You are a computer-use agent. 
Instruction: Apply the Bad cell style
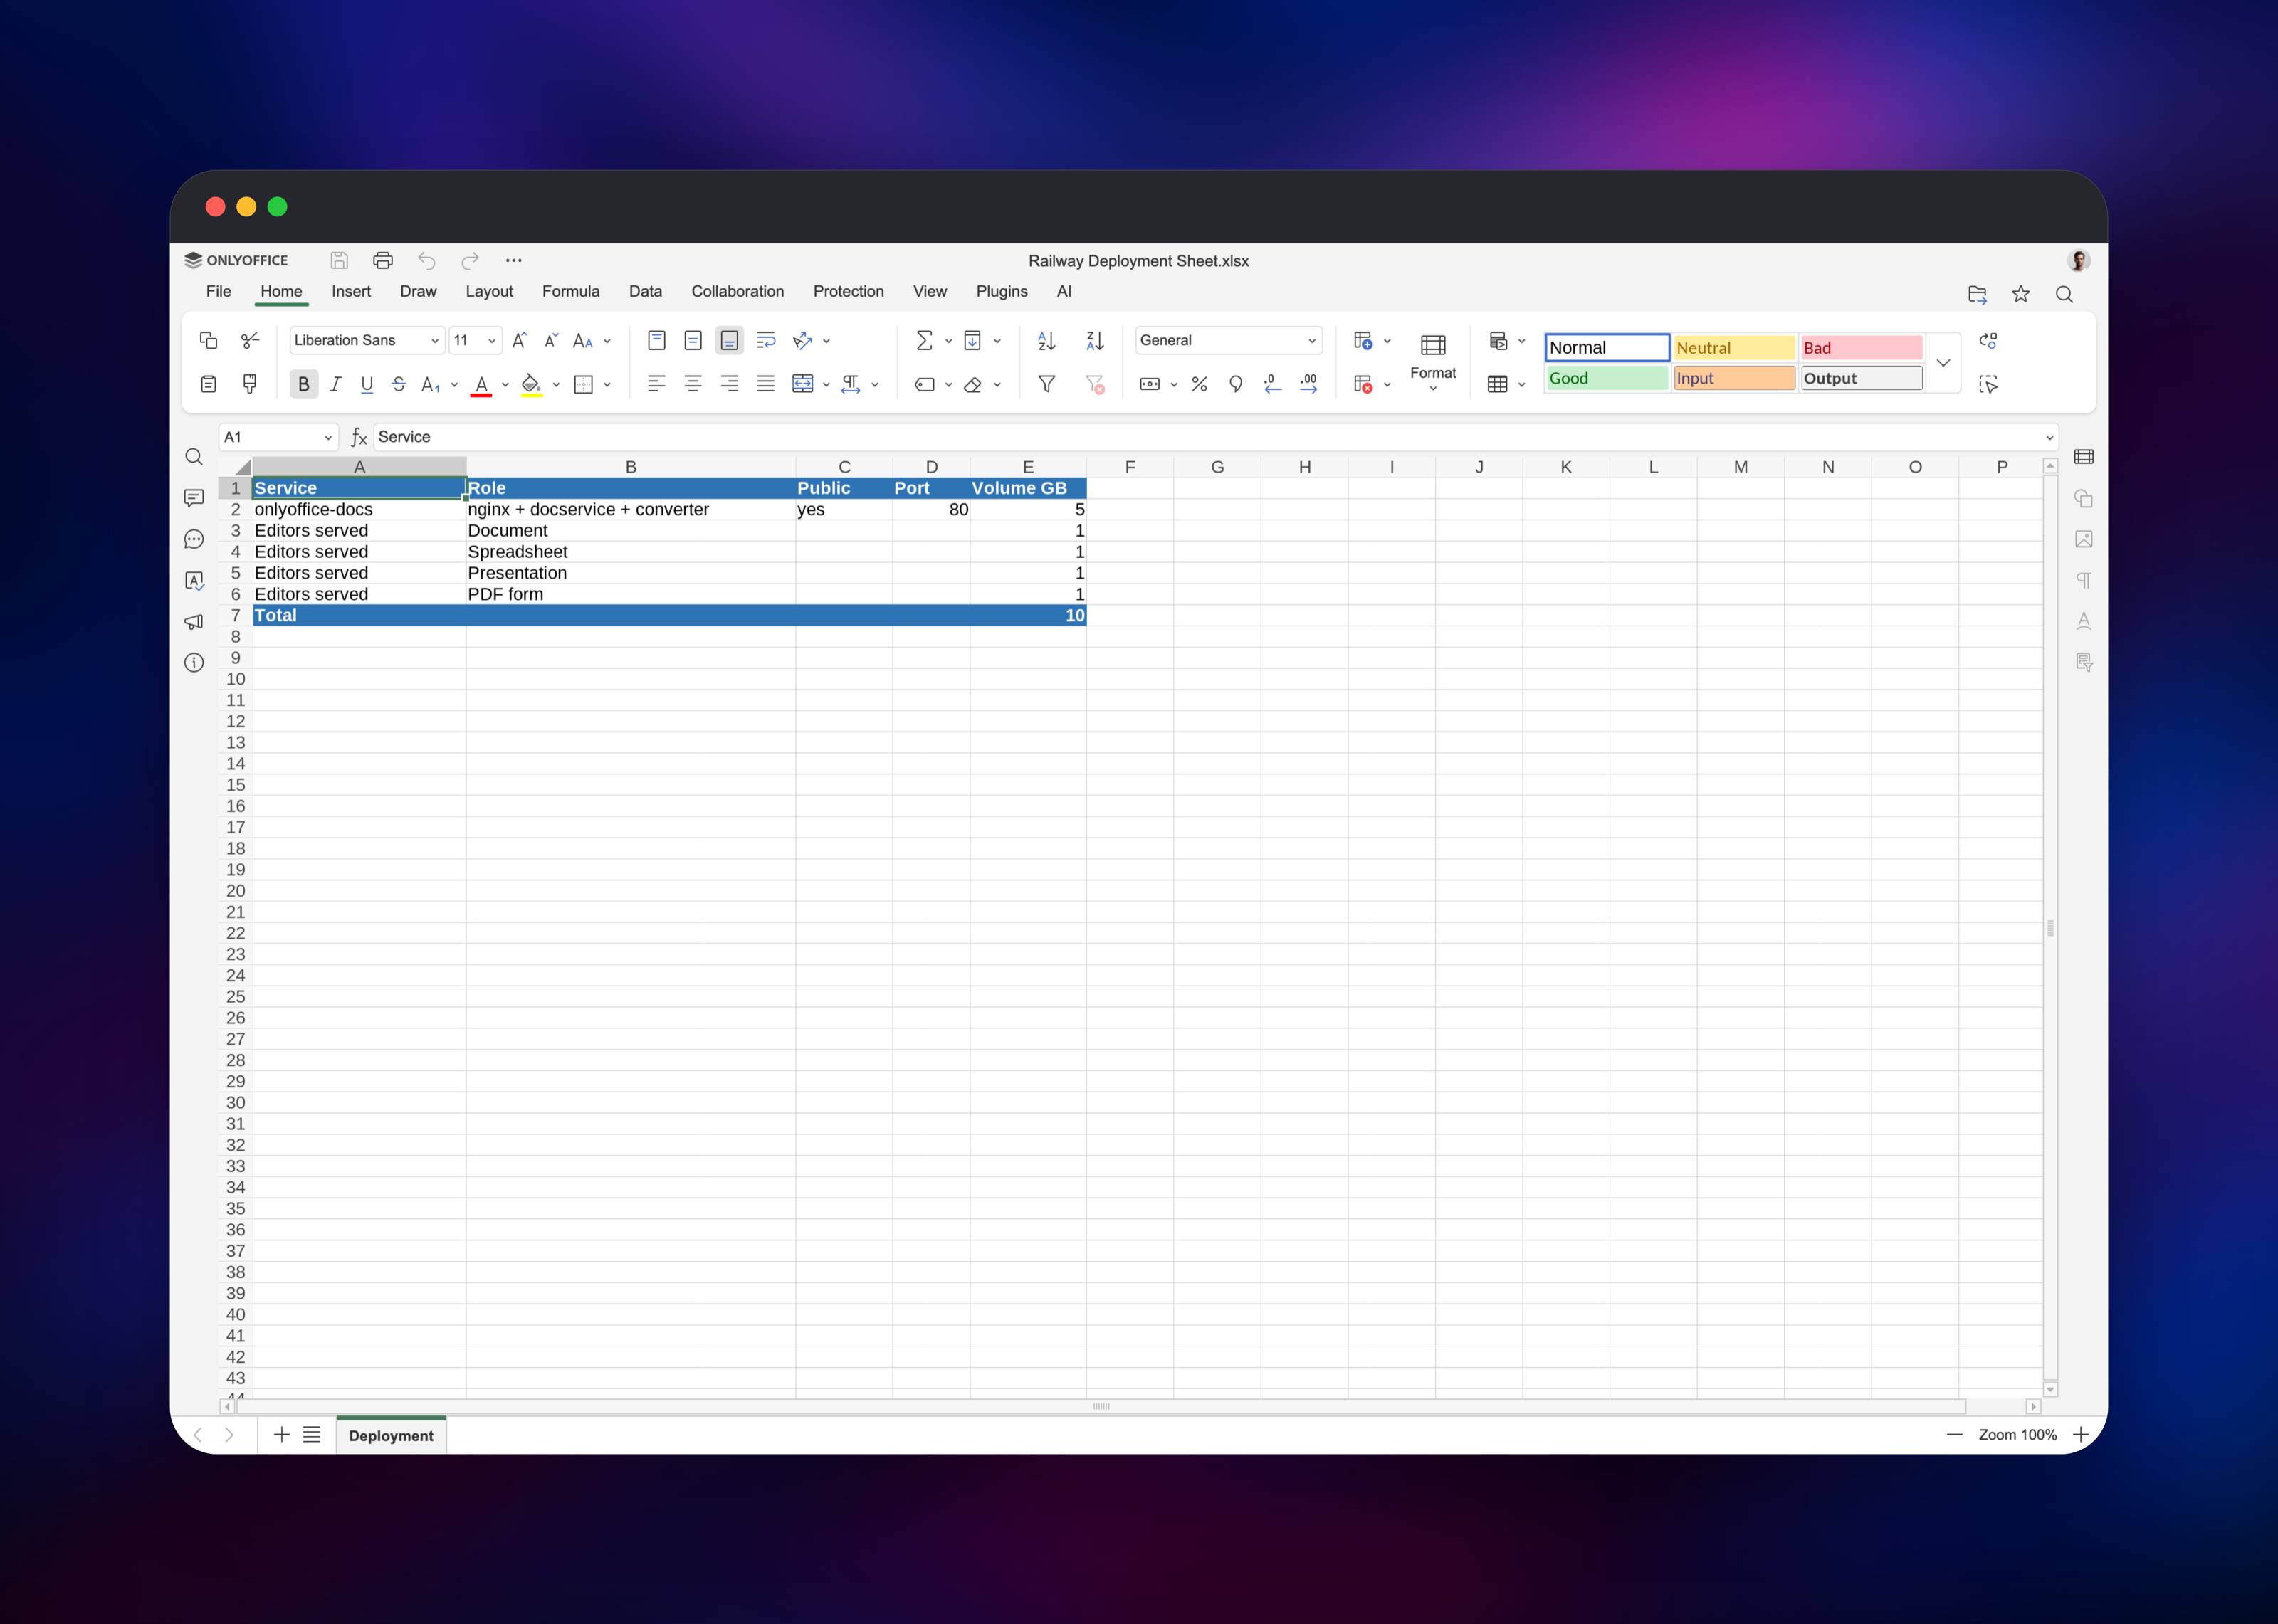click(1861, 348)
